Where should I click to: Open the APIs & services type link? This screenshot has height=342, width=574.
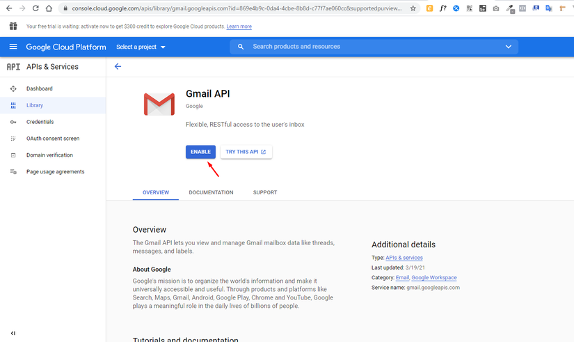(404, 258)
